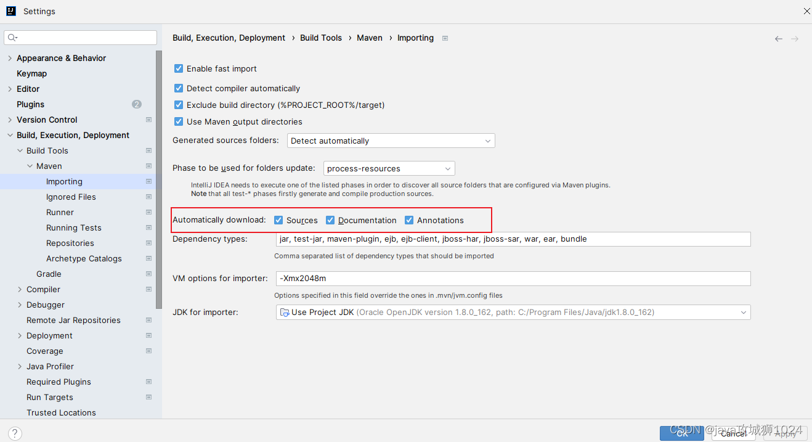Click the Apply button
The image size is (812, 442).
(x=786, y=433)
